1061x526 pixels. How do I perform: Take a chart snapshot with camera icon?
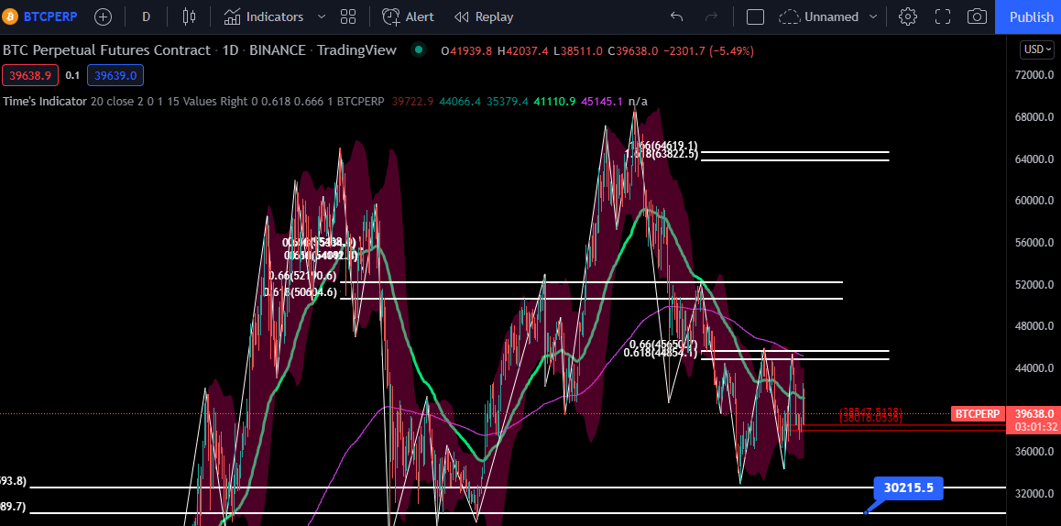[x=977, y=16]
